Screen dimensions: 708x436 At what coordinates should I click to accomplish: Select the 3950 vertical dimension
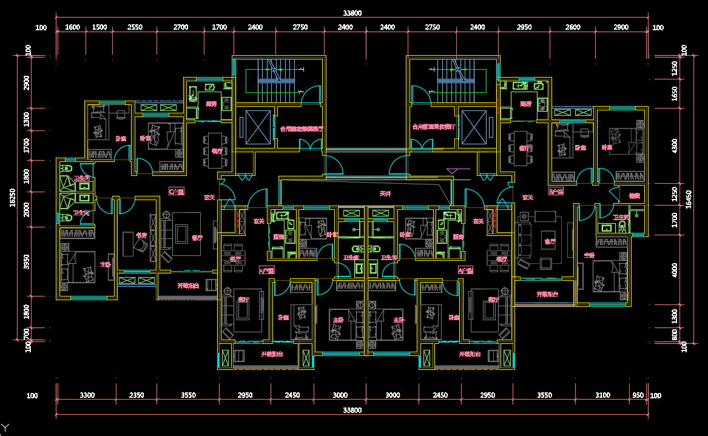tap(26, 262)
